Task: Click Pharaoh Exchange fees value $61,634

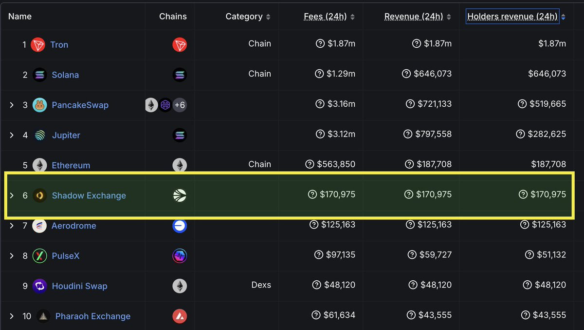Action: tap(340, 315)
